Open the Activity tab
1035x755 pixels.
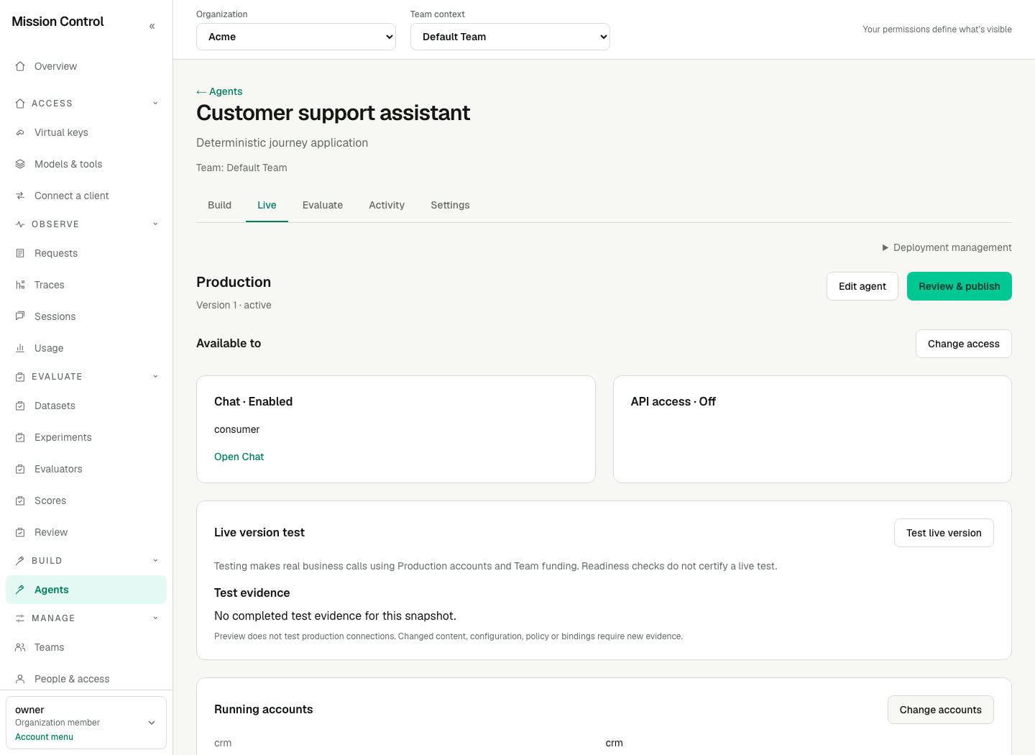[x=387, y=205]
